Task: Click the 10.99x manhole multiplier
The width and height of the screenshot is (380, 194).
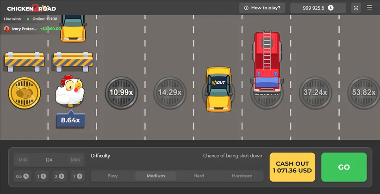Action: point(121,92)
